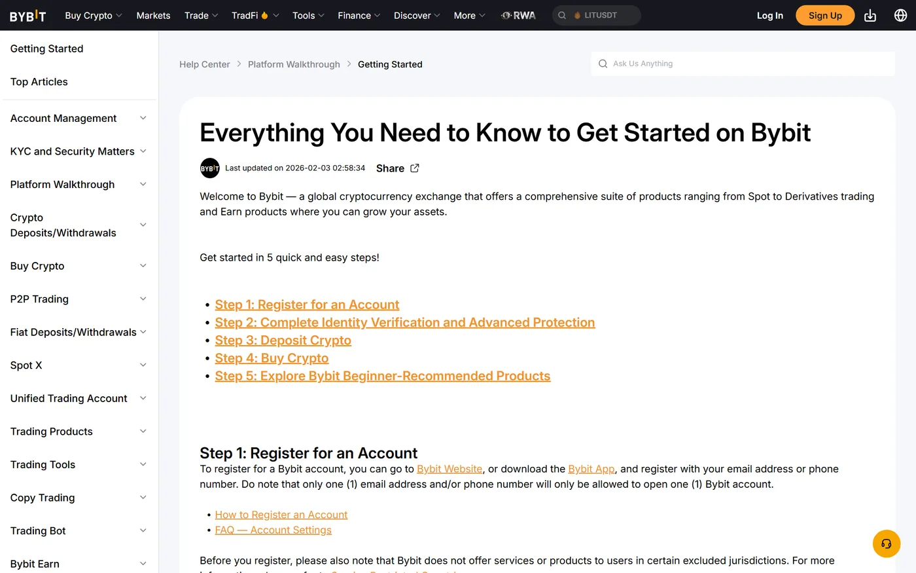Open Top Articles in the sidebar
916x573 pixels.
click(39, 82)
